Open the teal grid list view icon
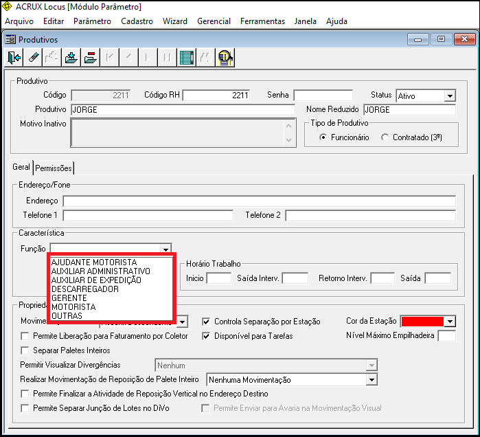The width and height of the screenshot is (480, 437). 186,57
